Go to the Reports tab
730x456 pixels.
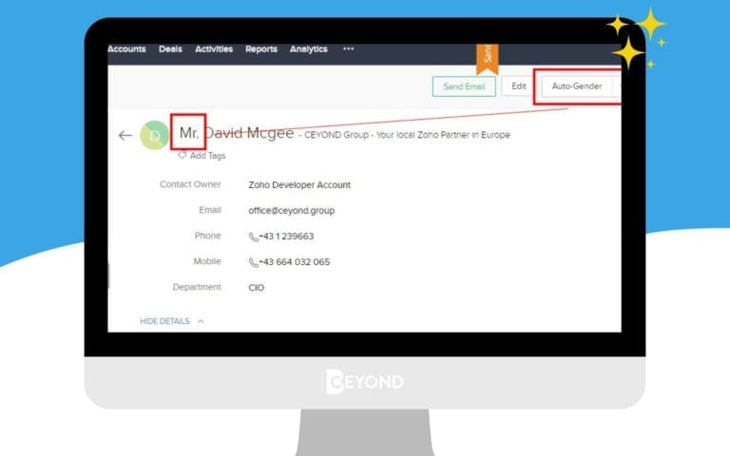261,48
